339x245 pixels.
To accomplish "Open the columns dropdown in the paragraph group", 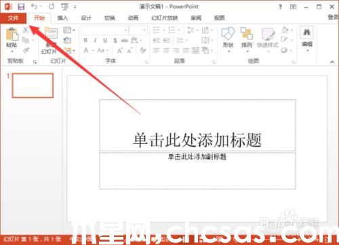I will [182, 40].
